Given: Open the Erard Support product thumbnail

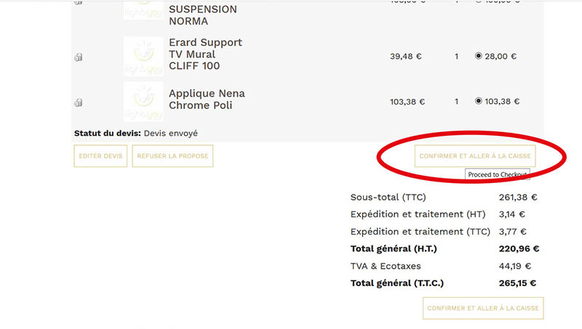Looking at the screenshot, I should tap(143, 55).
